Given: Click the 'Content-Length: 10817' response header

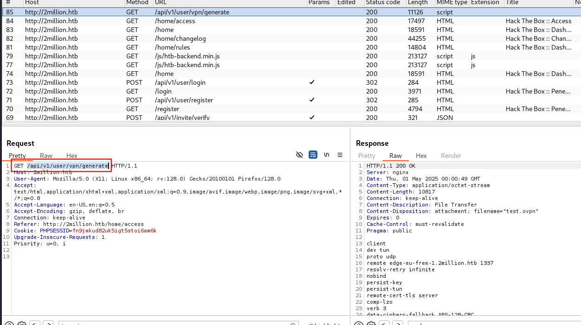Looking at the screenshot, I should click(x=401, y=192).
